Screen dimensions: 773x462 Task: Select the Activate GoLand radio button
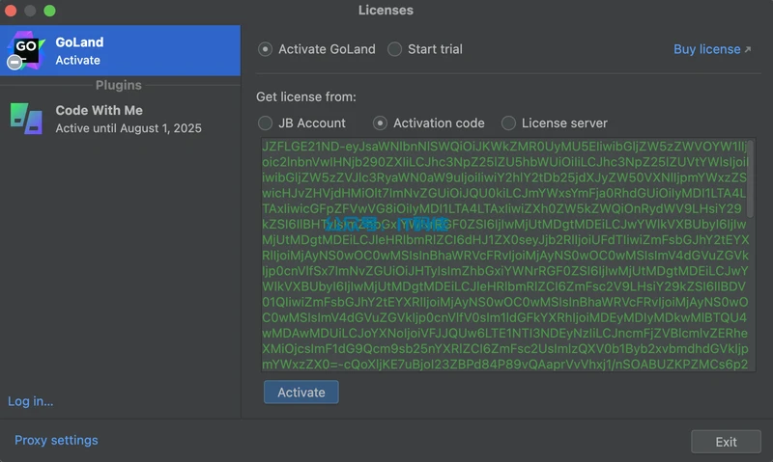click(x=265, y=49)
